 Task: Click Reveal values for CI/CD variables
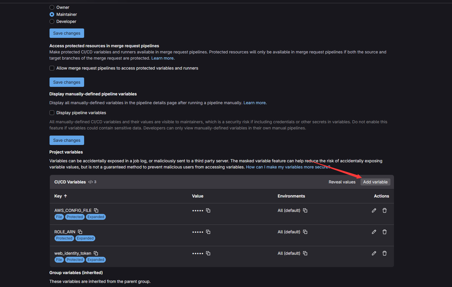click(342, 182)
